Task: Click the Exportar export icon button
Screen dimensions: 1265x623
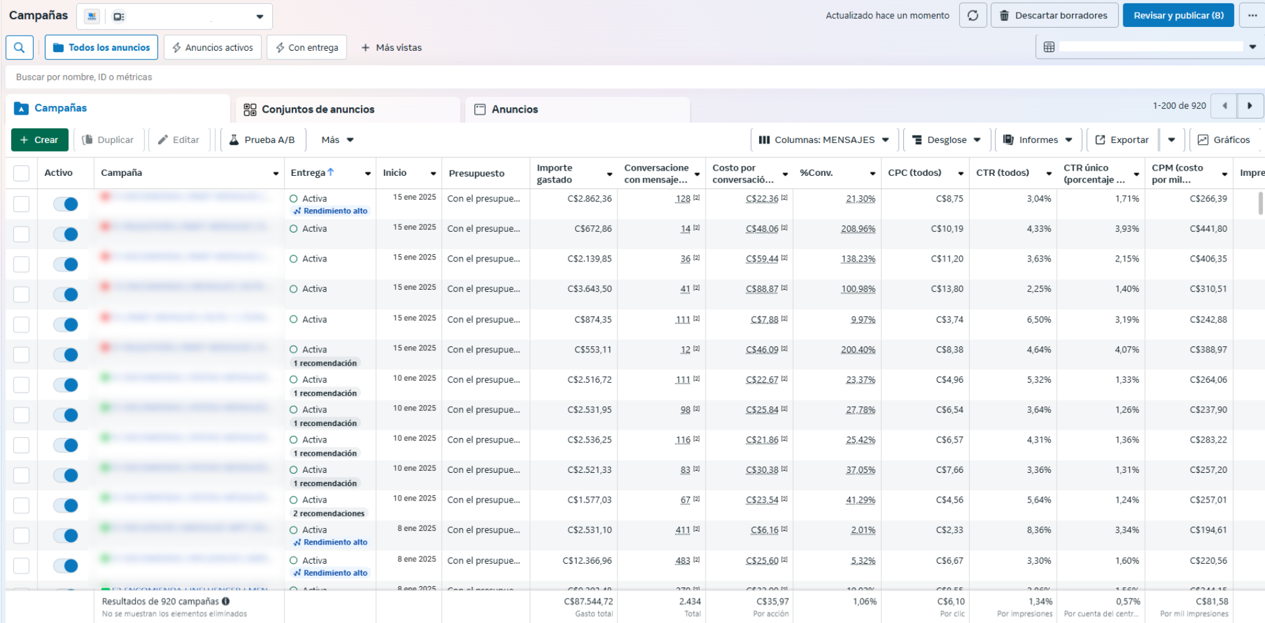Action: 1121,140
